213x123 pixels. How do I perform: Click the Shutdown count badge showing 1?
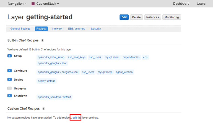pos(9,96)
